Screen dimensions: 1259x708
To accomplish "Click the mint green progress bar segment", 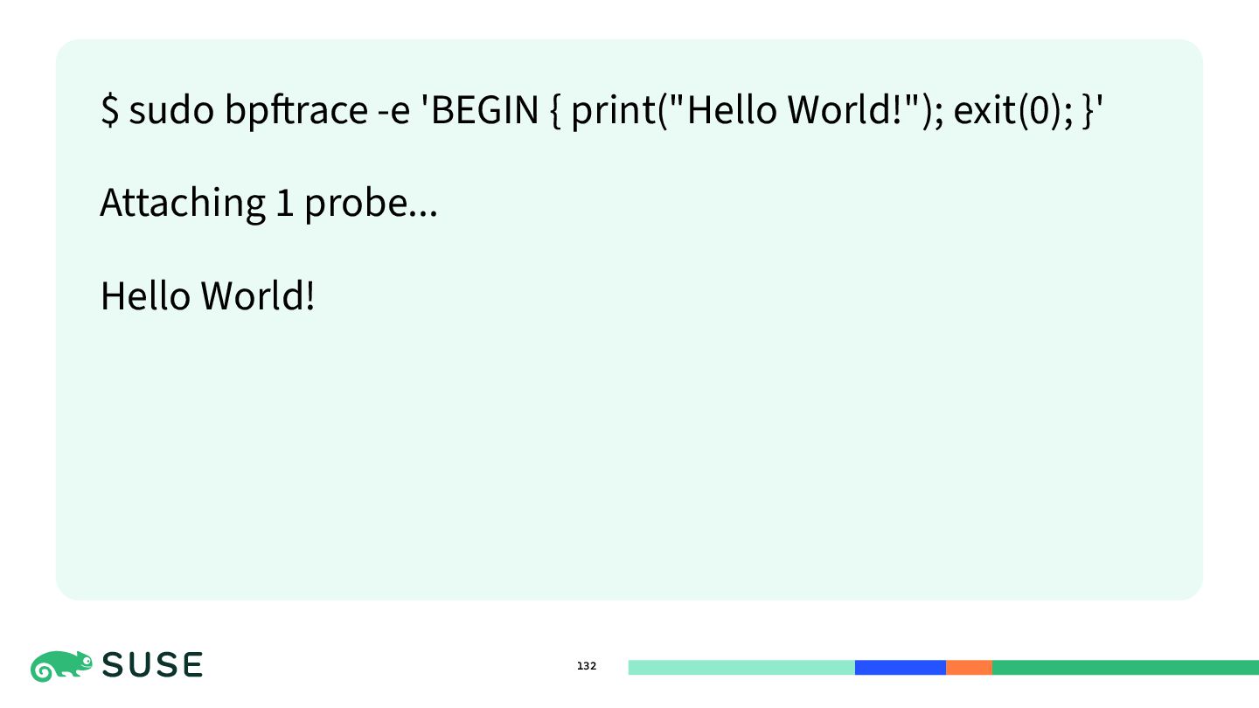I will (741, 668).
